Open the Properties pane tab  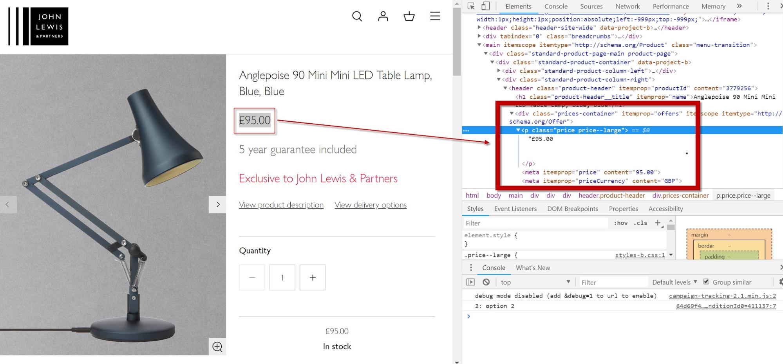pyautogui.click(x=623, y=209)
